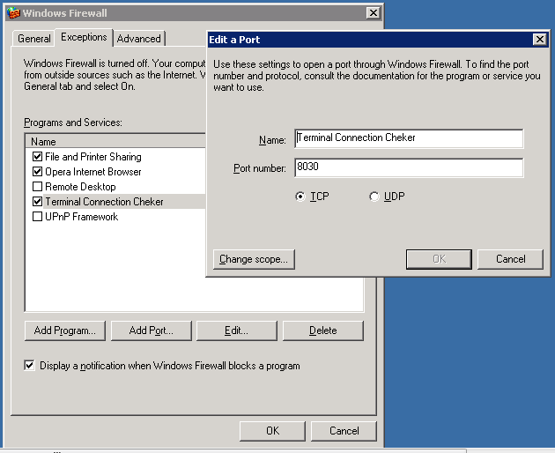Click OK in Windows Firewall window
This screenshot has width=555, height=453.
click(x=272, y=431)
